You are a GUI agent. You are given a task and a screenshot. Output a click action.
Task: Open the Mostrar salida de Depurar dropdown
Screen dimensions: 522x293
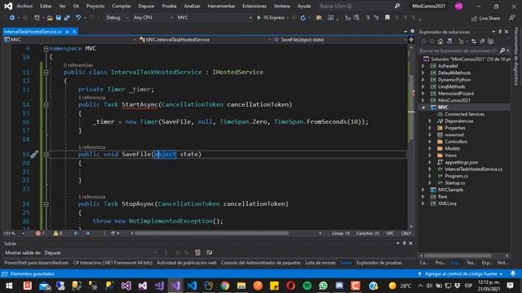tap(100, 253)
